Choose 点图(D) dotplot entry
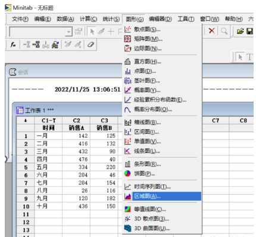Screen dimensions: 256x237 tap(162, 71)
